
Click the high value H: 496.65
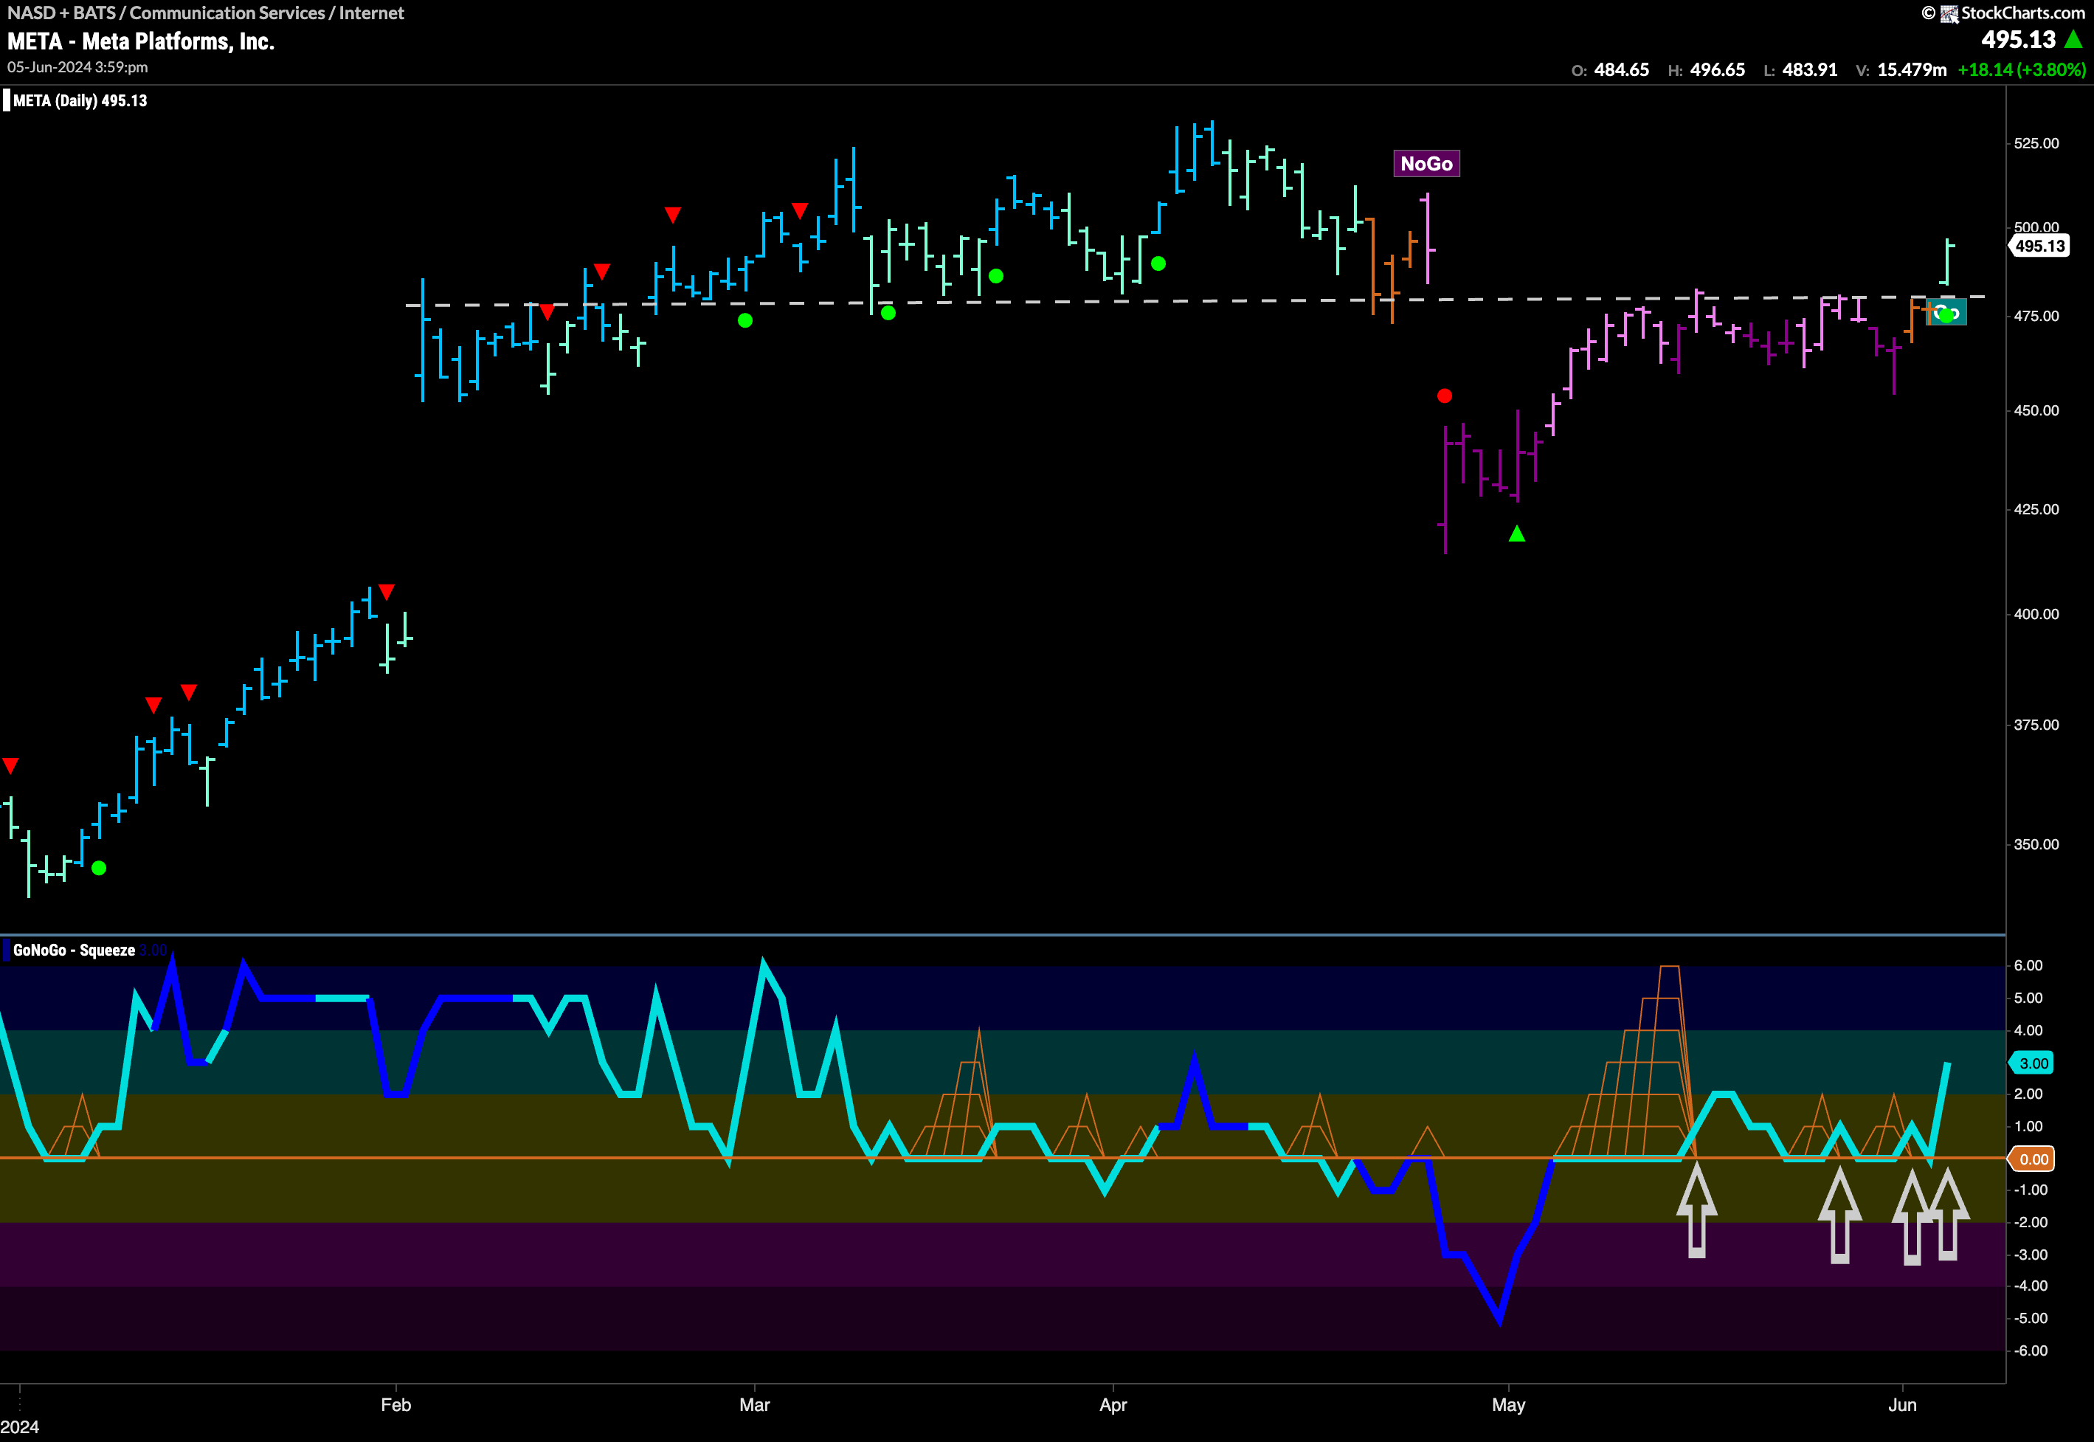1707,69
